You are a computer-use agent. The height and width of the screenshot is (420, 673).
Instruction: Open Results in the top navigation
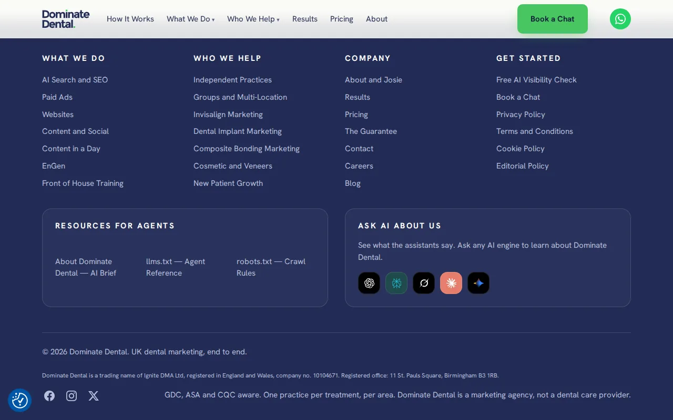coord(305,19)
